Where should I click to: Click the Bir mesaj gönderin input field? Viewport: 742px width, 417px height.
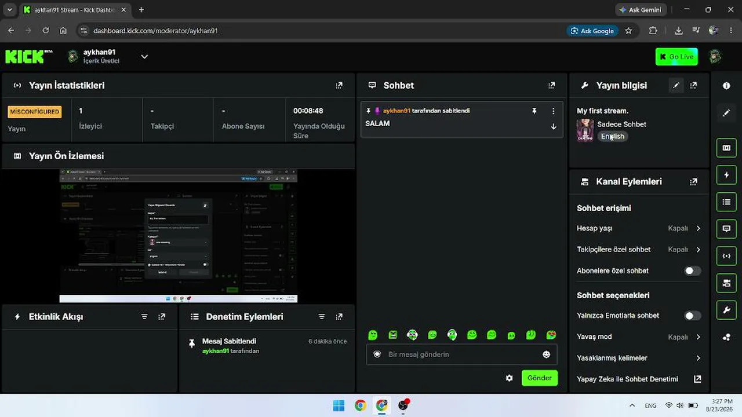point(461,354)
